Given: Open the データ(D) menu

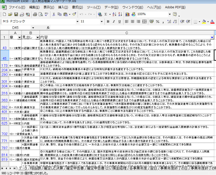Looking at the screenshot, I should [x=112, y=7].
